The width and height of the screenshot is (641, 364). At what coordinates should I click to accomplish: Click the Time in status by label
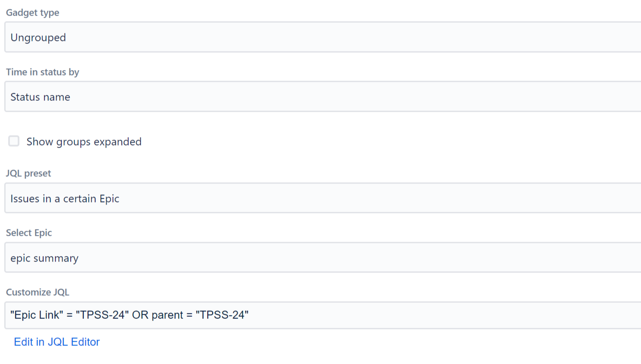(42, 72)
